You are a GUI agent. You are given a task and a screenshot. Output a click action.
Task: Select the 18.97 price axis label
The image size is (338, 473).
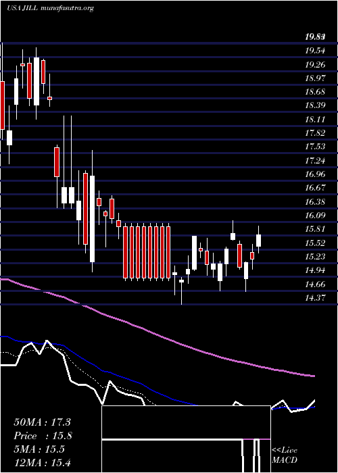coord(315,78)
